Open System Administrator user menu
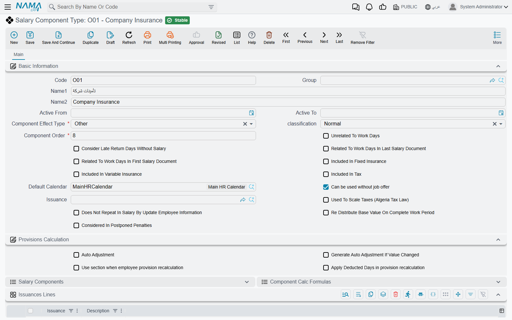The width and height of the screenshot is (512, 320). point(478,7)
